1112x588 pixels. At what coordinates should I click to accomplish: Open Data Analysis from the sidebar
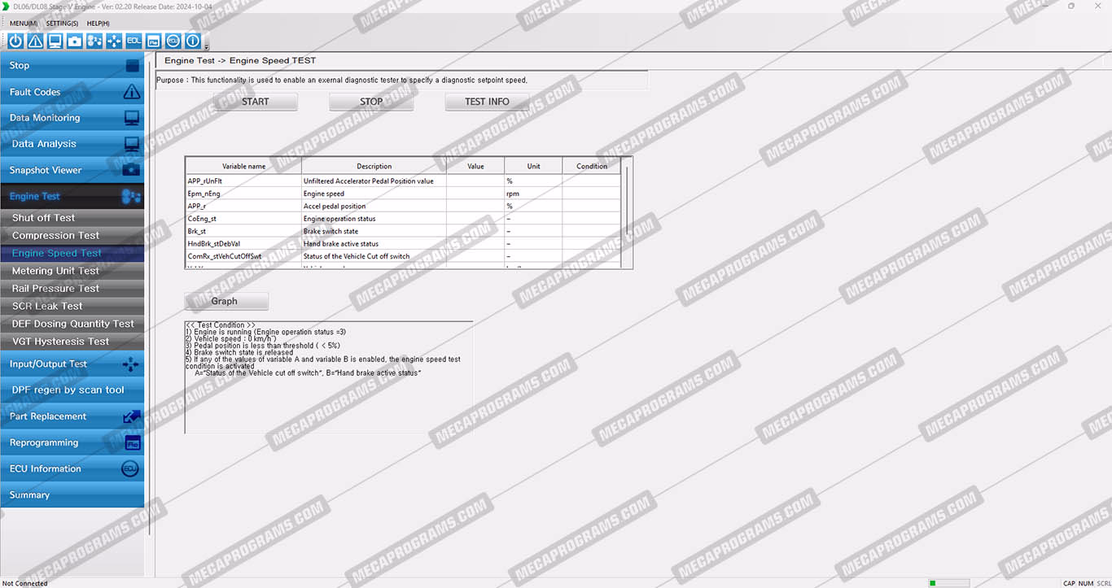point(72,144)
